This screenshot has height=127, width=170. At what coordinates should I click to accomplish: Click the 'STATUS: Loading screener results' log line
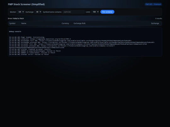30,49
